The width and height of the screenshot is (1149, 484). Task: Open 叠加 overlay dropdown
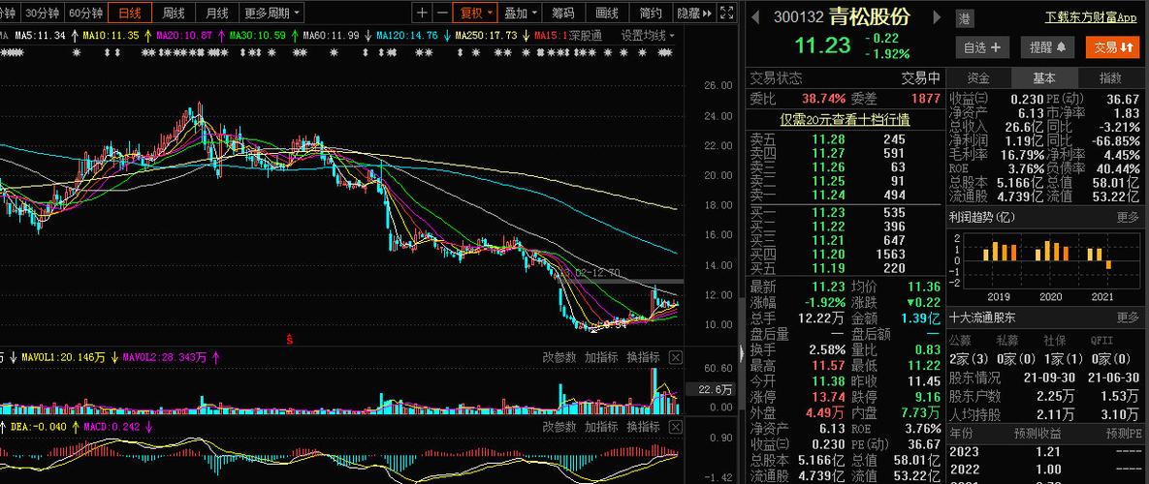coord(521,13)
